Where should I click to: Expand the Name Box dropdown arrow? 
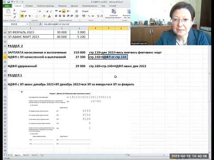coord(27,24)
